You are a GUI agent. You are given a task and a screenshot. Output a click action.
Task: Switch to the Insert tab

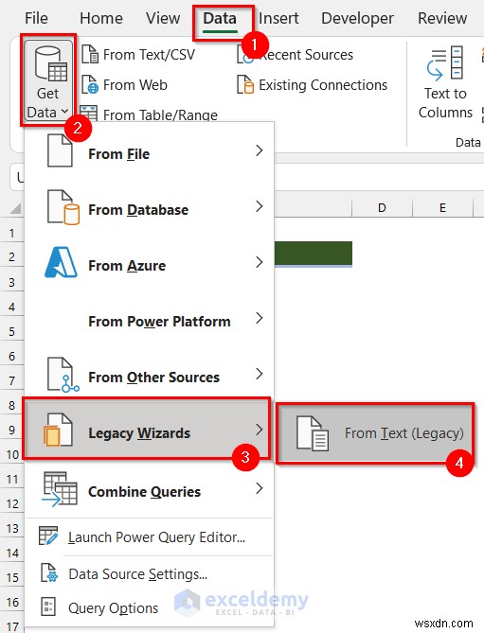[x=278, y=18]
